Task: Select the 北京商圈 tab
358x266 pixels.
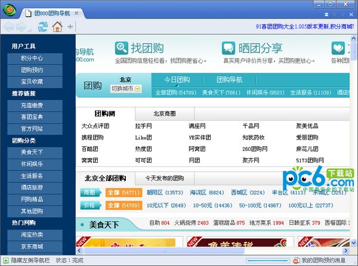Action: click(x=165, y=113)
